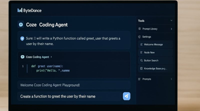
Task: Select the Button Search item
Action: tap(155, 60)
